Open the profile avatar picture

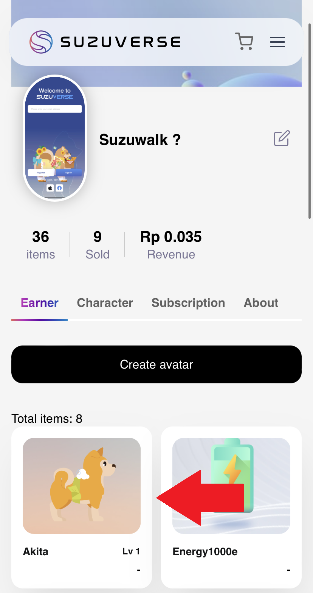pos(55,138)
